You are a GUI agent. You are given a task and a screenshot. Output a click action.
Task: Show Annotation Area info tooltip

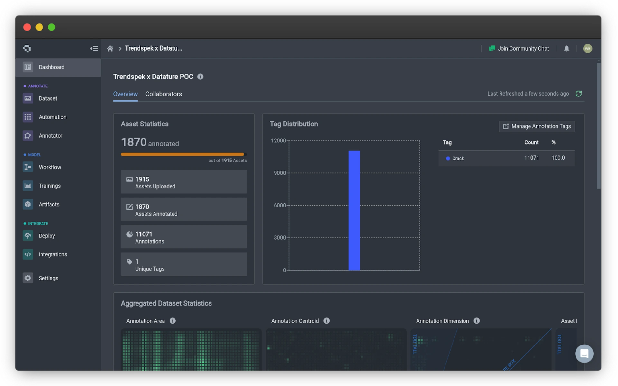(x=173, y=321)
